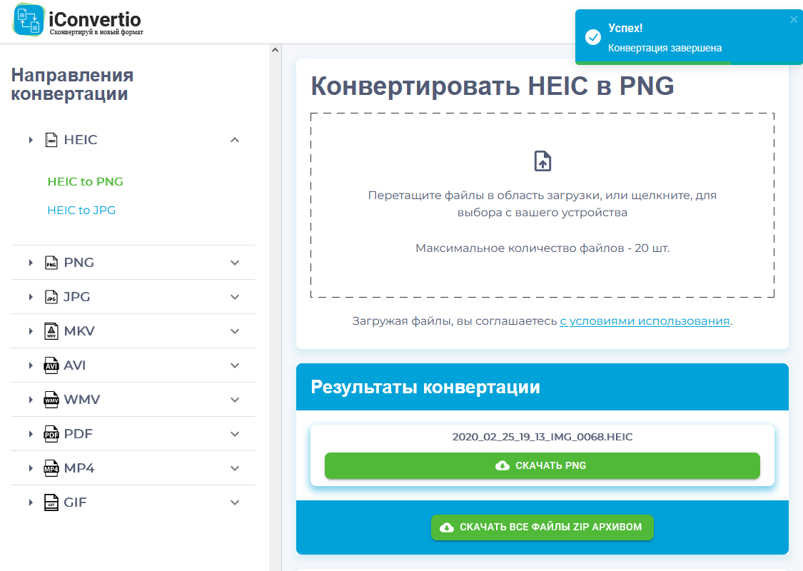The width and height of the screenshot is (803, 571).
Task: Select the active HEIC to PNG item
Action: coord(85,181)
